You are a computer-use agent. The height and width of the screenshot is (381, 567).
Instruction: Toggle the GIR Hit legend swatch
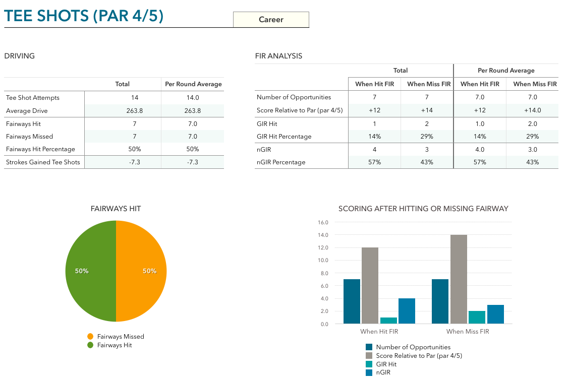click(369, 364)
